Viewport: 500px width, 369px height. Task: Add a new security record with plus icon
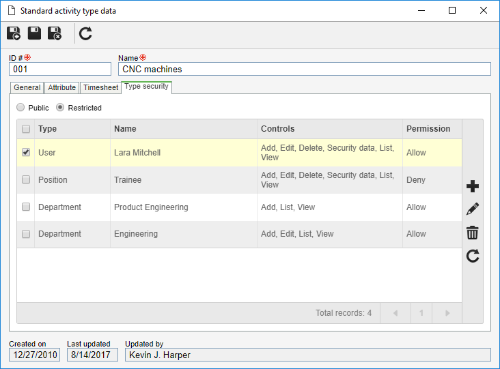472,186
